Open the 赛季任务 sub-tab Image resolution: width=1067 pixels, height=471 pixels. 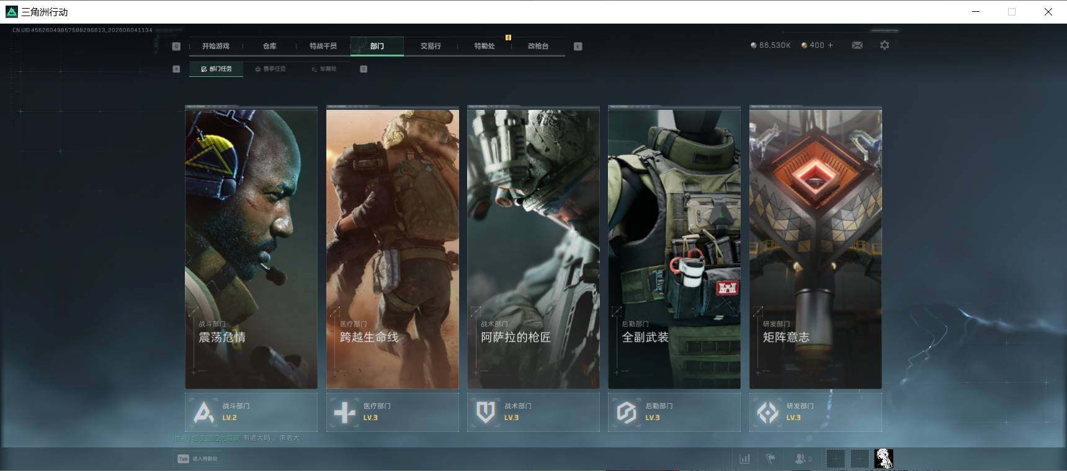270,69
